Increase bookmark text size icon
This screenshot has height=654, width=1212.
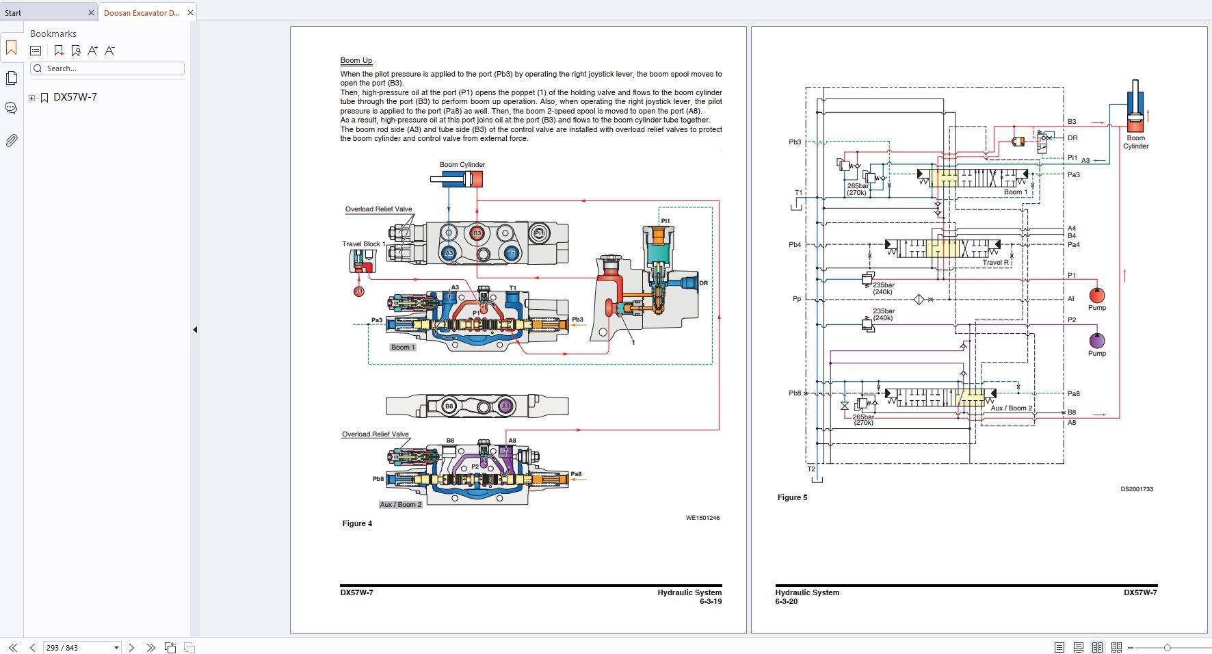92,51
